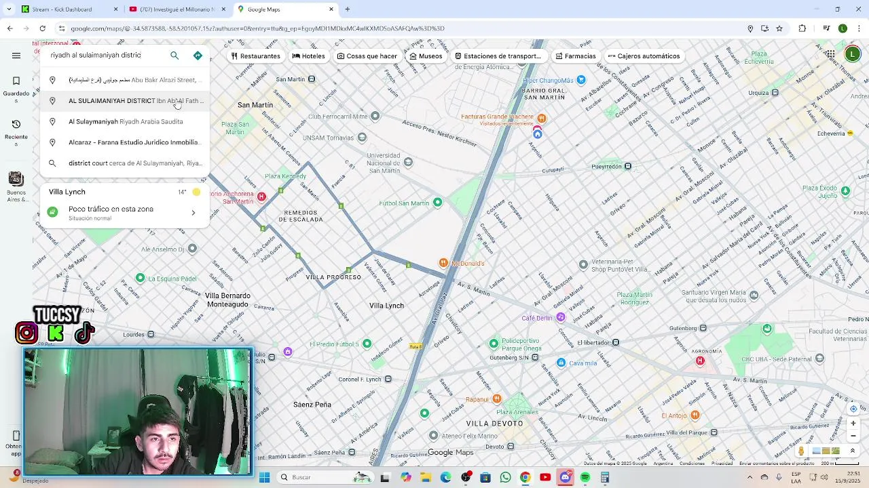The height and width of the screenshot is (488, 869).
Task: Click the Windows taskbar Buscar search box
Action: point(326,477)
